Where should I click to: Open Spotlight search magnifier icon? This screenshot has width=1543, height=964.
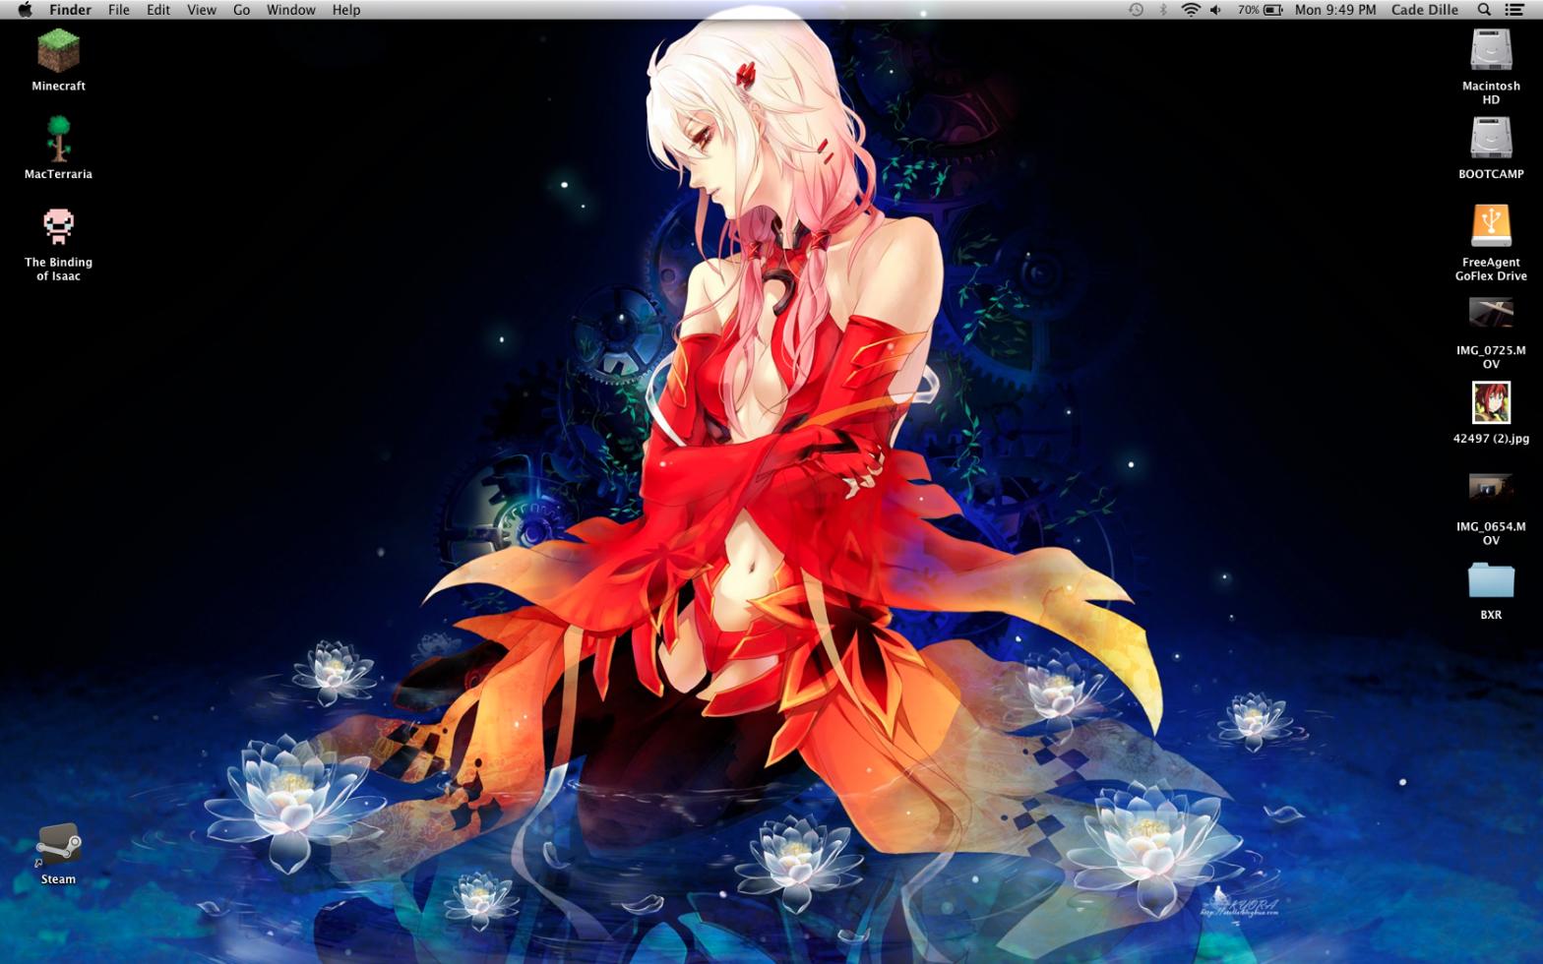tap(1484, 10)
